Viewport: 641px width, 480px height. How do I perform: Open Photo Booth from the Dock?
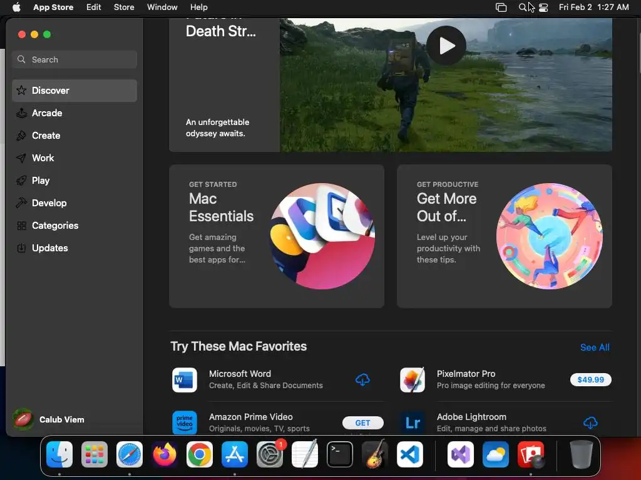pyautogui.click(x=531, y=454)
